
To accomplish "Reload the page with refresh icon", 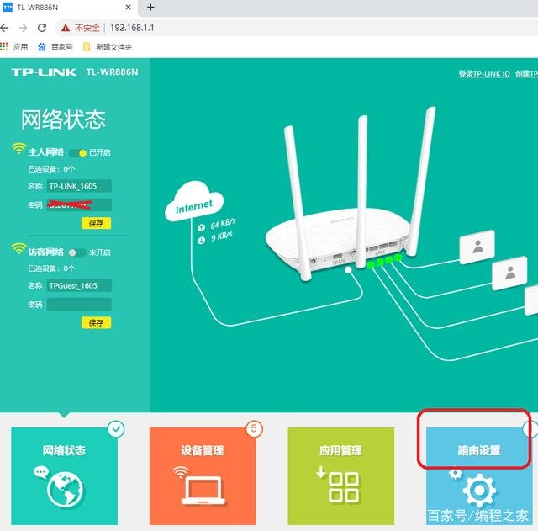I will pos(42,28).
